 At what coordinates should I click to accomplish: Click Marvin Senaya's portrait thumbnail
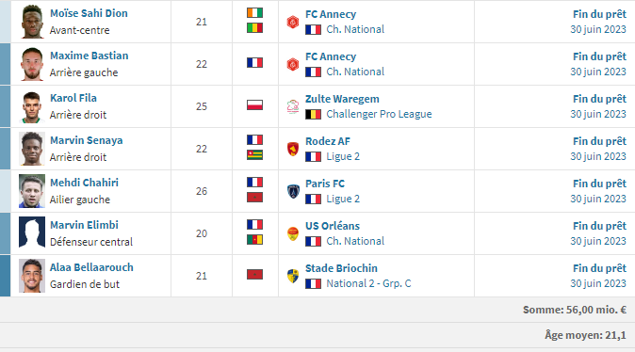tap(32, 149)
